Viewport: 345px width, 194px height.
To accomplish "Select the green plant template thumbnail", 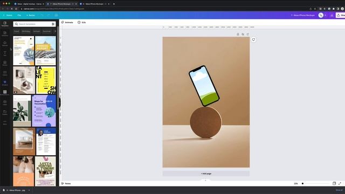I will tap(22, 111).
